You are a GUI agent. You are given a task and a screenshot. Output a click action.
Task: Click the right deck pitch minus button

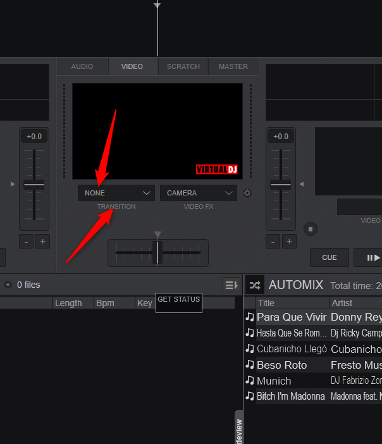[x=273, y=242]
